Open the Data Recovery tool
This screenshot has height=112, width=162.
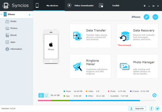tap(138, 36)
